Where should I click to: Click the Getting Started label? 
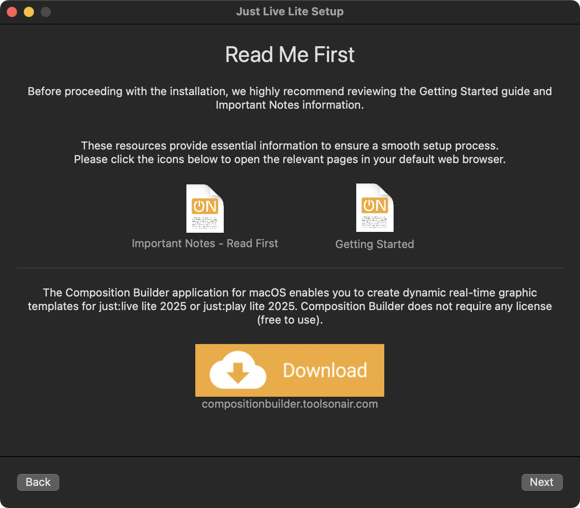(x=375, y=244)
